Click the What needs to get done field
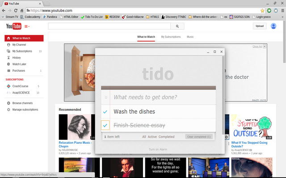Viewport: 286px width, 178px height. tap(163, 97)
